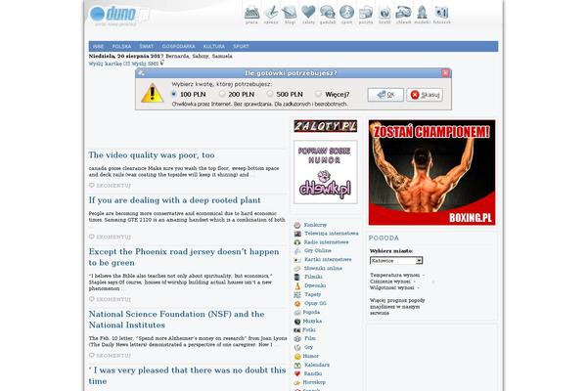Click the Radio internetowe headphones icon
The image size is (587, 391).
pyautogui.click(x=297, y=242)
